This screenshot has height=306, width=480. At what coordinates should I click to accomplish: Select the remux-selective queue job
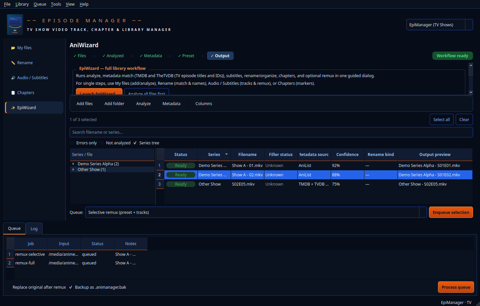click(x=30, y=254)
